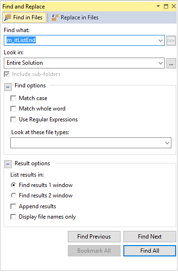The width and height of the screenshot is (178, 272).
Task: Open the expression builder (a)+ button
Action: coord(171,41)
